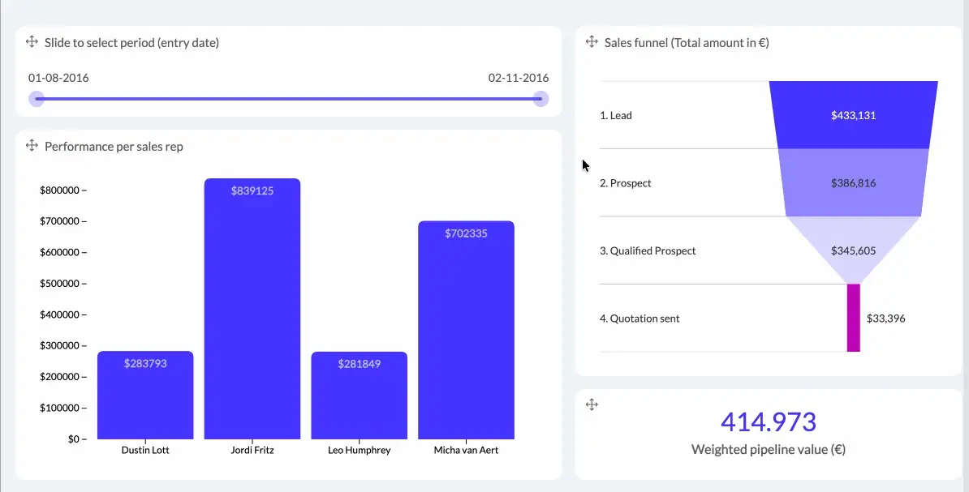This screenshot has width=969, height=492.
Task: Click the '1. Lead' label
Action: pos(615,115)
